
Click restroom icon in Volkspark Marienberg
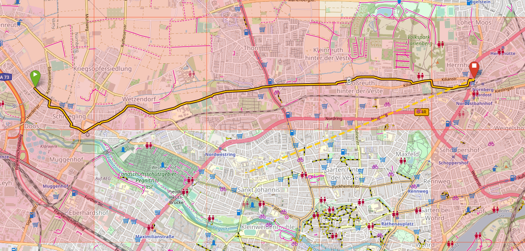coord(440,44)
